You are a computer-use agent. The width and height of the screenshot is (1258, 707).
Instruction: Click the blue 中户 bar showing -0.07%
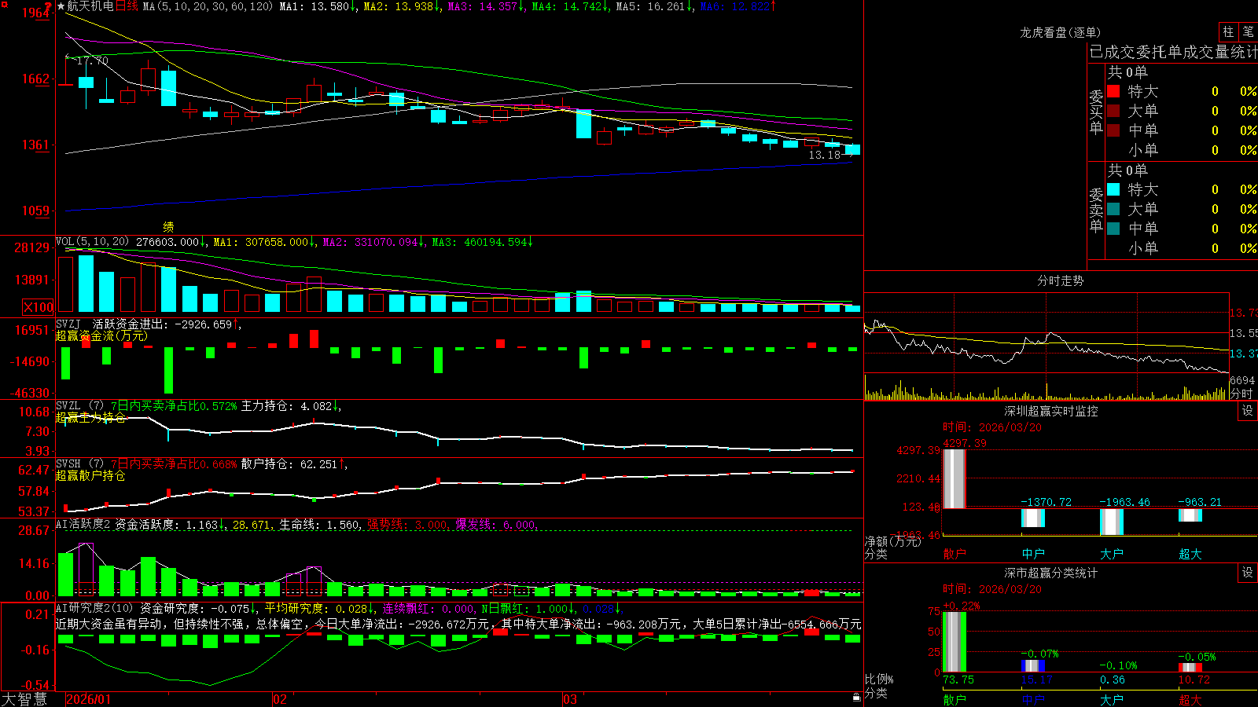[x=1033, y=665]
